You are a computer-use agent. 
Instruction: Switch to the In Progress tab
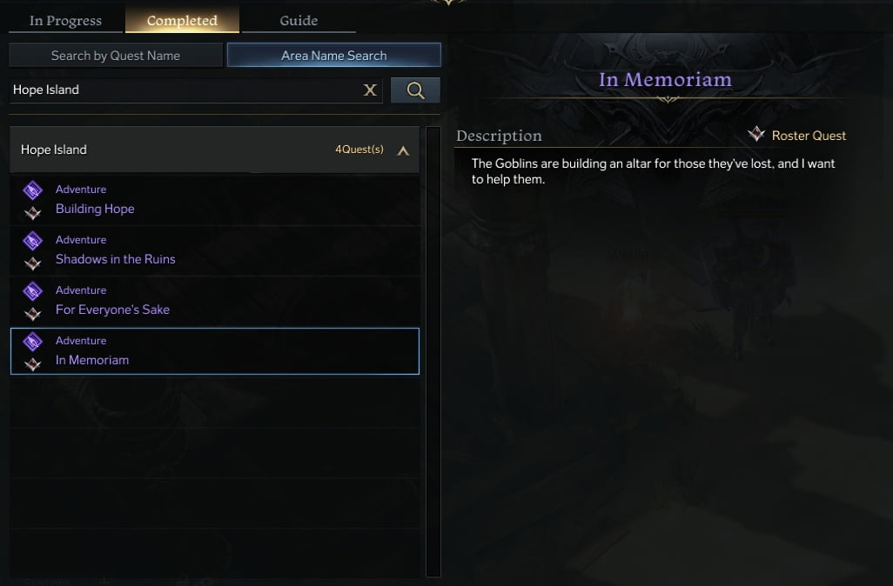coord(65,21)
